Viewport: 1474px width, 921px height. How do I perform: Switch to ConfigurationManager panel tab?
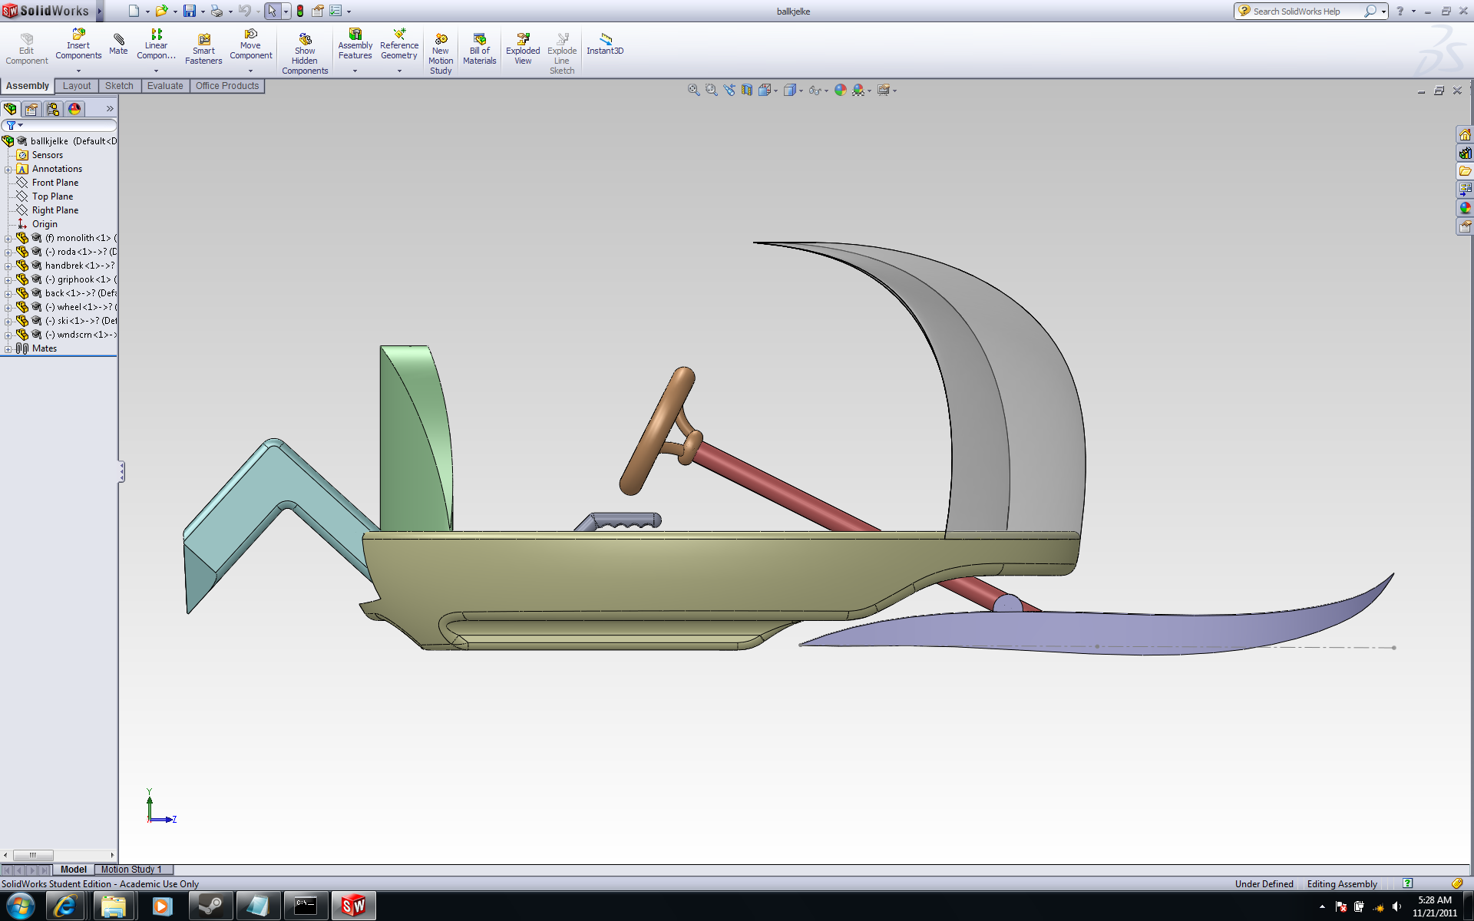coord(53,109)
